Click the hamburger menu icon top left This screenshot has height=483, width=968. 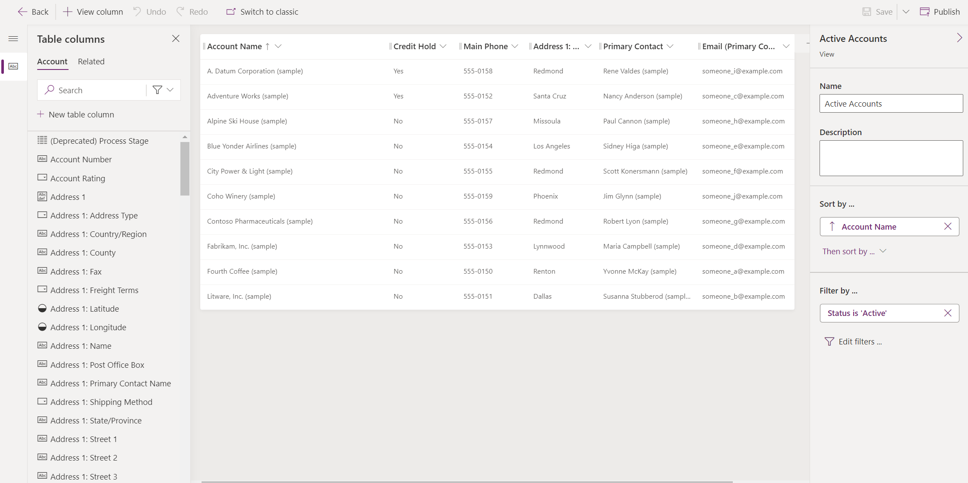click(13, 38)
